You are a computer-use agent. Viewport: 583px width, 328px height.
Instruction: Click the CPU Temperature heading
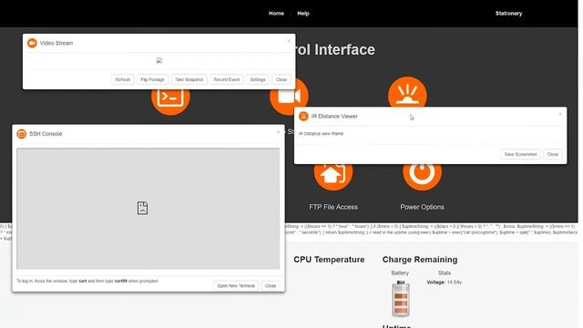tap(329, 260)
